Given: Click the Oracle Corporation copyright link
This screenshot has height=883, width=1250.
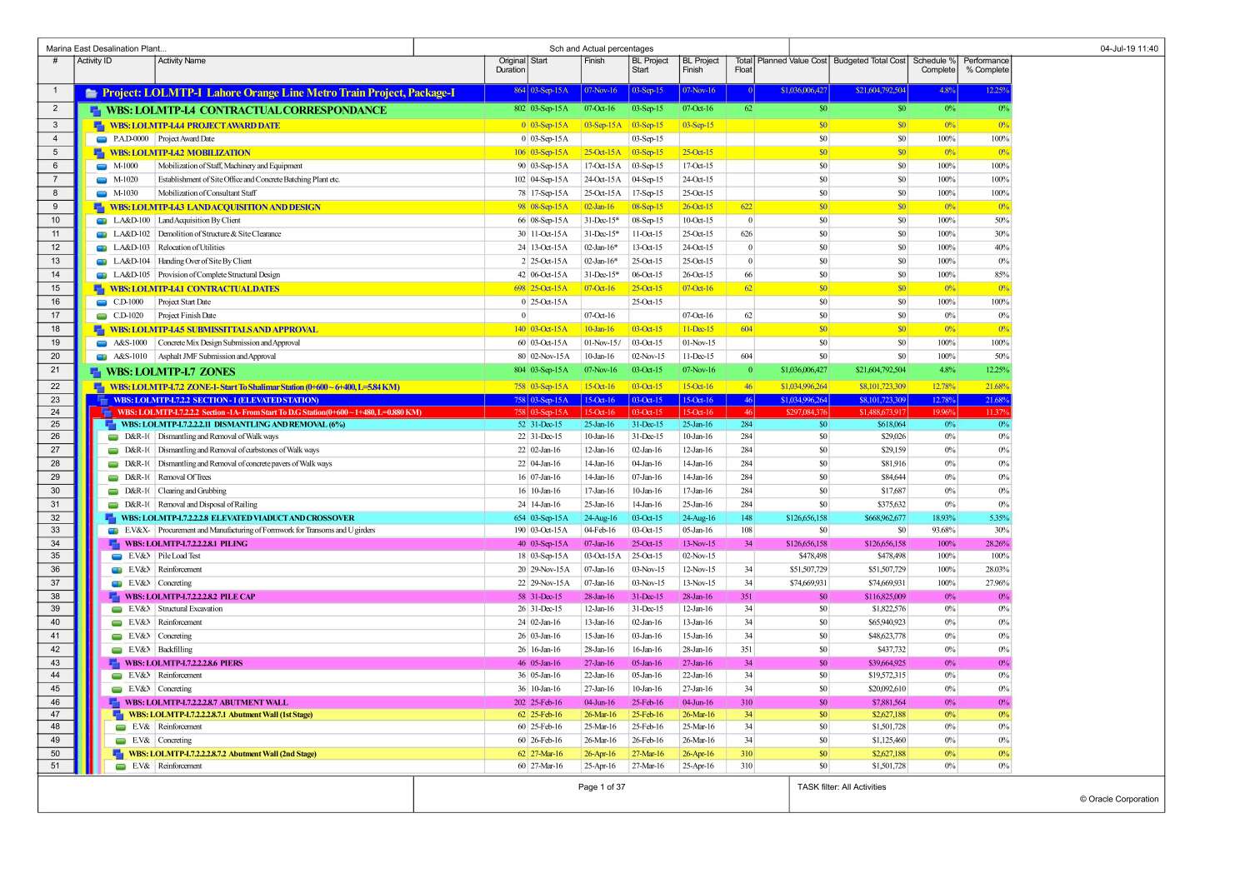Looking at the screenshot, I should coord(1120,799).
